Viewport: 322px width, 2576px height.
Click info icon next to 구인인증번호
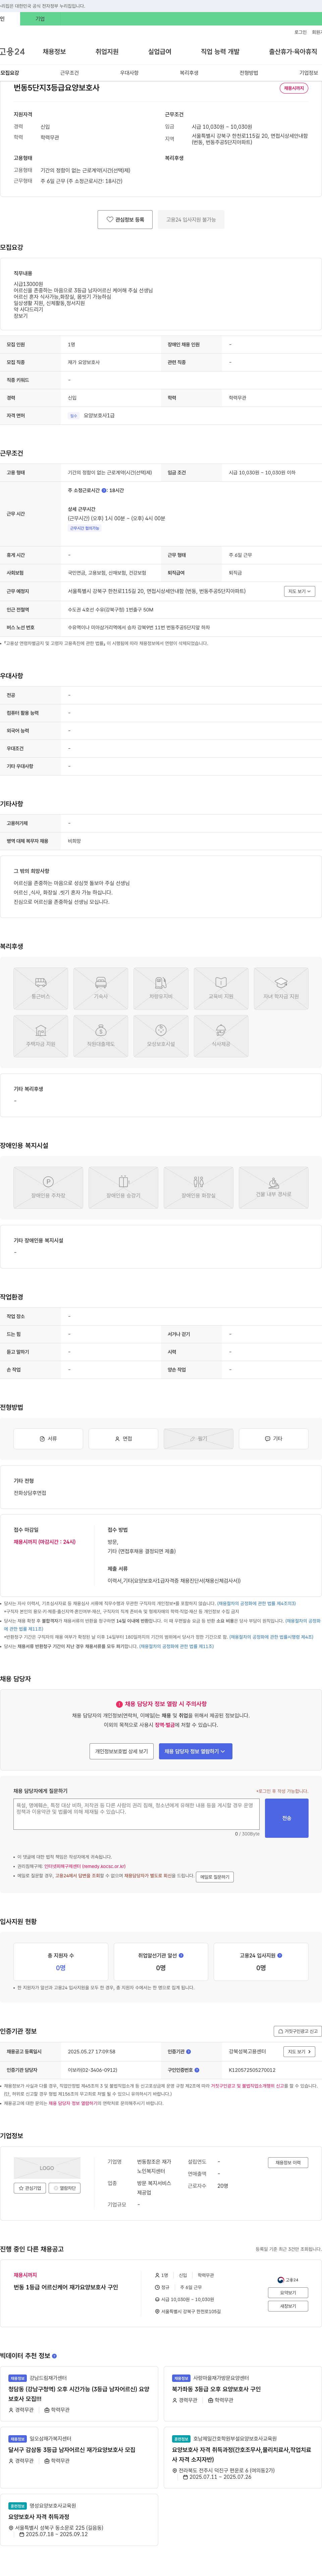tap(197, 2070)
